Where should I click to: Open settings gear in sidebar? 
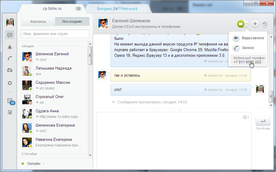pos(10,83)
